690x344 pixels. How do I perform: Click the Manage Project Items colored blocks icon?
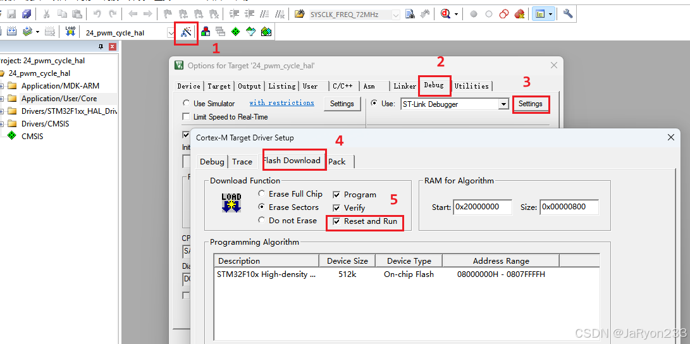[x=206, y=32]
